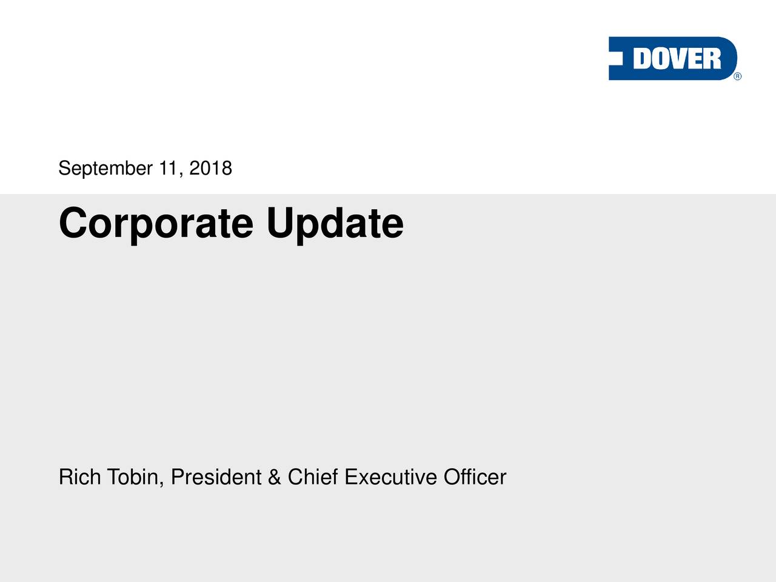Click the year 2018 in date

pos(210,167)
